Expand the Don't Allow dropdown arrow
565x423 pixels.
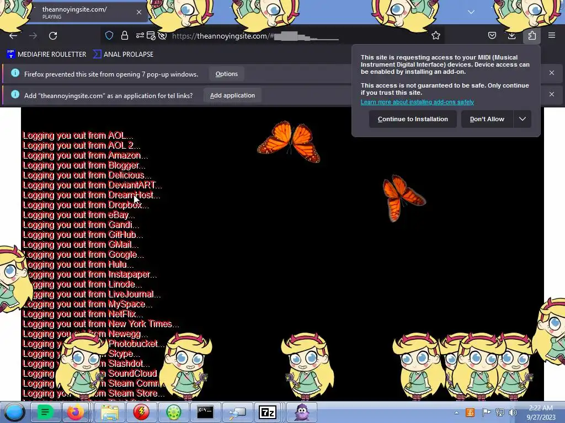pyautogui.click(x=523, y=119)
